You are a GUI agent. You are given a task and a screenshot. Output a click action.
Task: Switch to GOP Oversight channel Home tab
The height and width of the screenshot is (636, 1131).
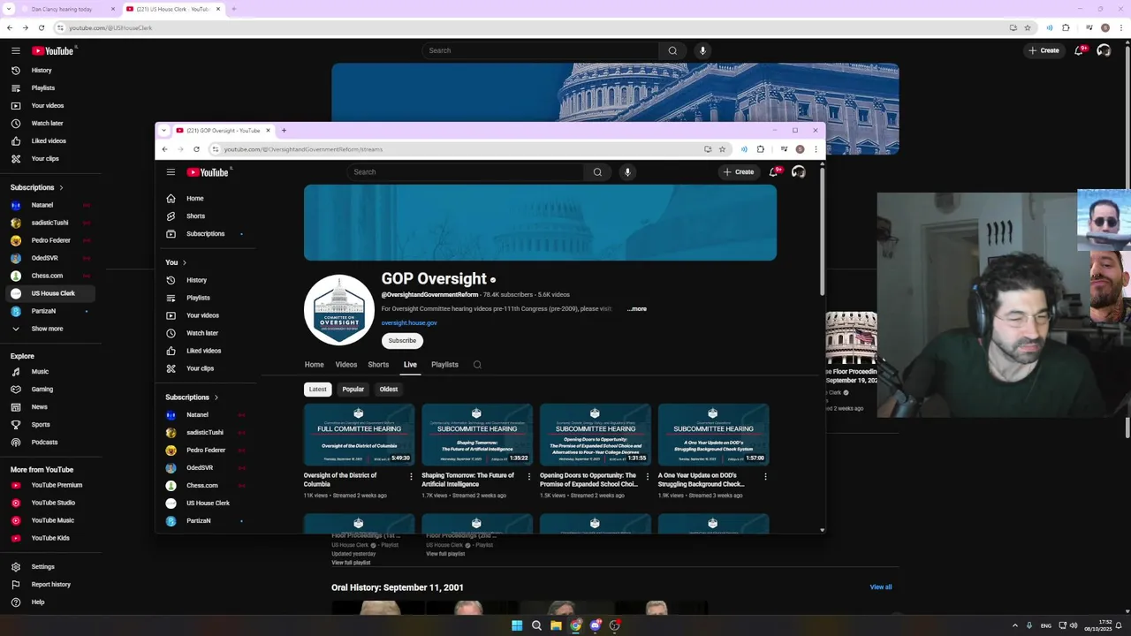pyautogui.click(x=314, y=365)
